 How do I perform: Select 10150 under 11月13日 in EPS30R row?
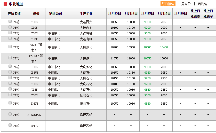[x=115, y=78]
